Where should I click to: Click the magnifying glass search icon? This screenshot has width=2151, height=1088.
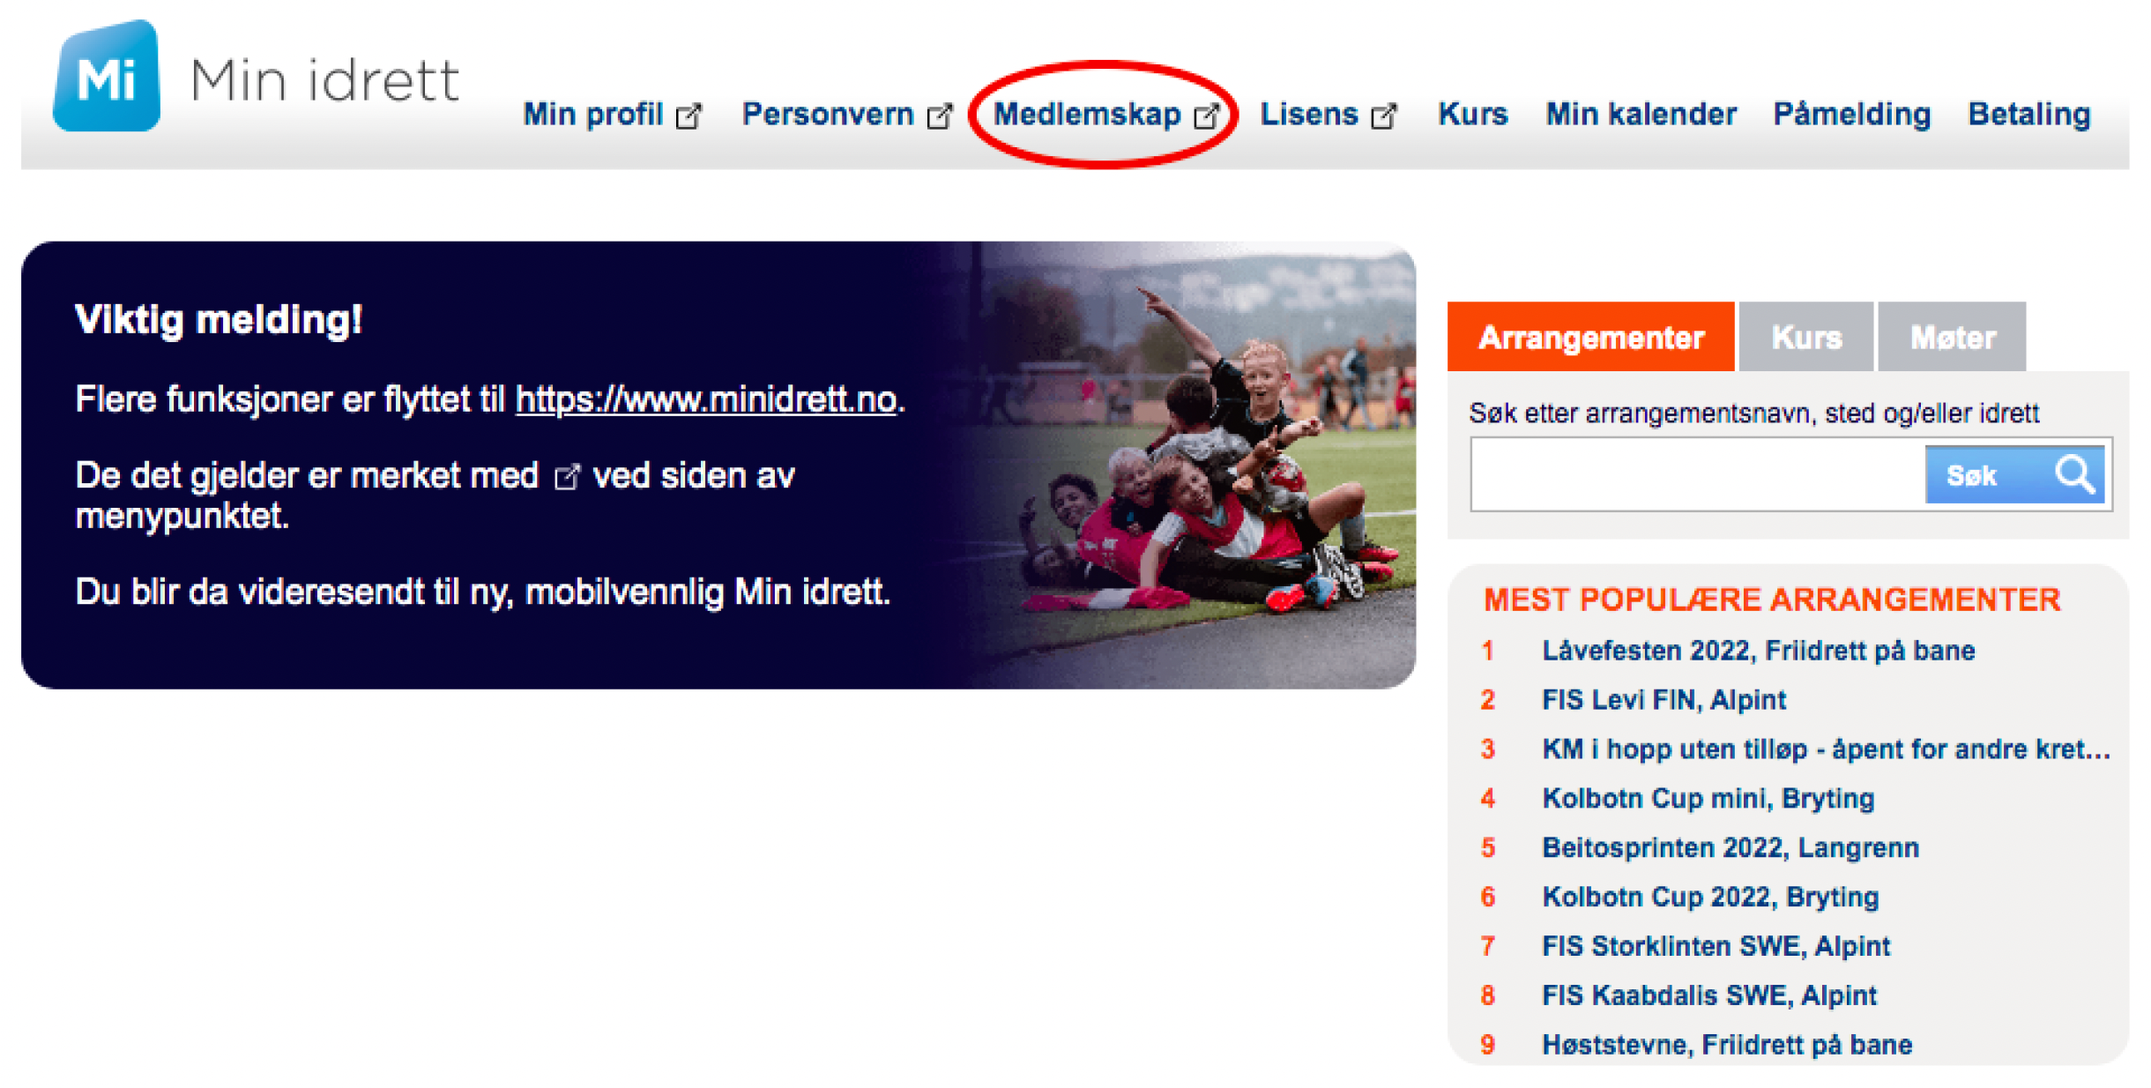tap(2074, 474)
